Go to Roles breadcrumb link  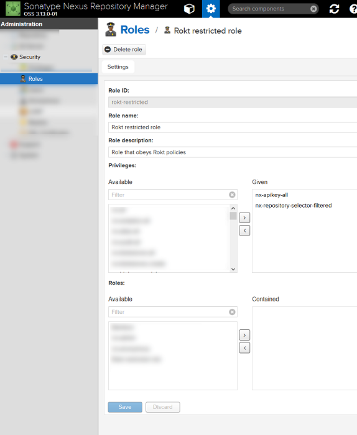pyautogui.click(x=135, y=30)
